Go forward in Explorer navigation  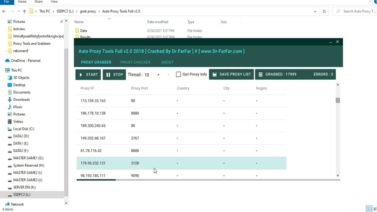tap(12, 11)
